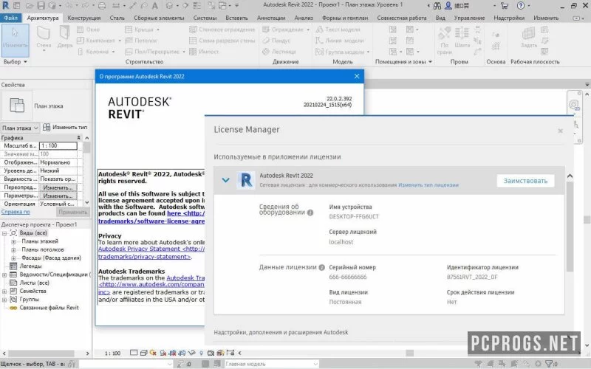Viewport: 591px width, 369px height.
Task: Close the License Manager panel
Action: (x=561, y=131)
